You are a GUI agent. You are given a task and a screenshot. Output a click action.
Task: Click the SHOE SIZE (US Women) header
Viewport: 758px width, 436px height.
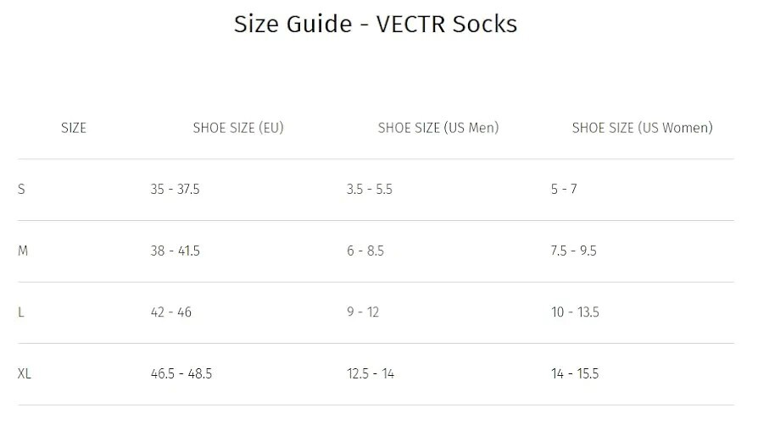[x=642, y=128]
